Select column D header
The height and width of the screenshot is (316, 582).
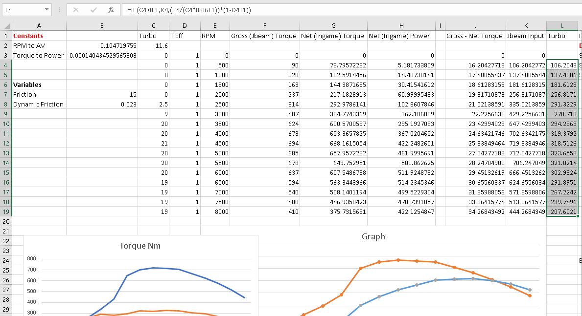[185, 26]
